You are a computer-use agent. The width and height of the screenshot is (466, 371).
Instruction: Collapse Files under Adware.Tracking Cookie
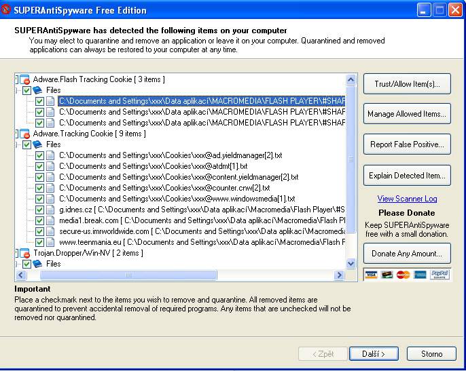(x=16, y=145)
